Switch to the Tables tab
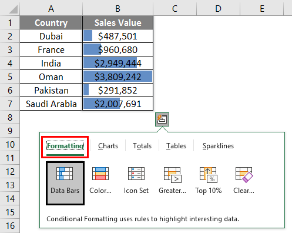The image size is (292, 233). click(x=176, y=146)
